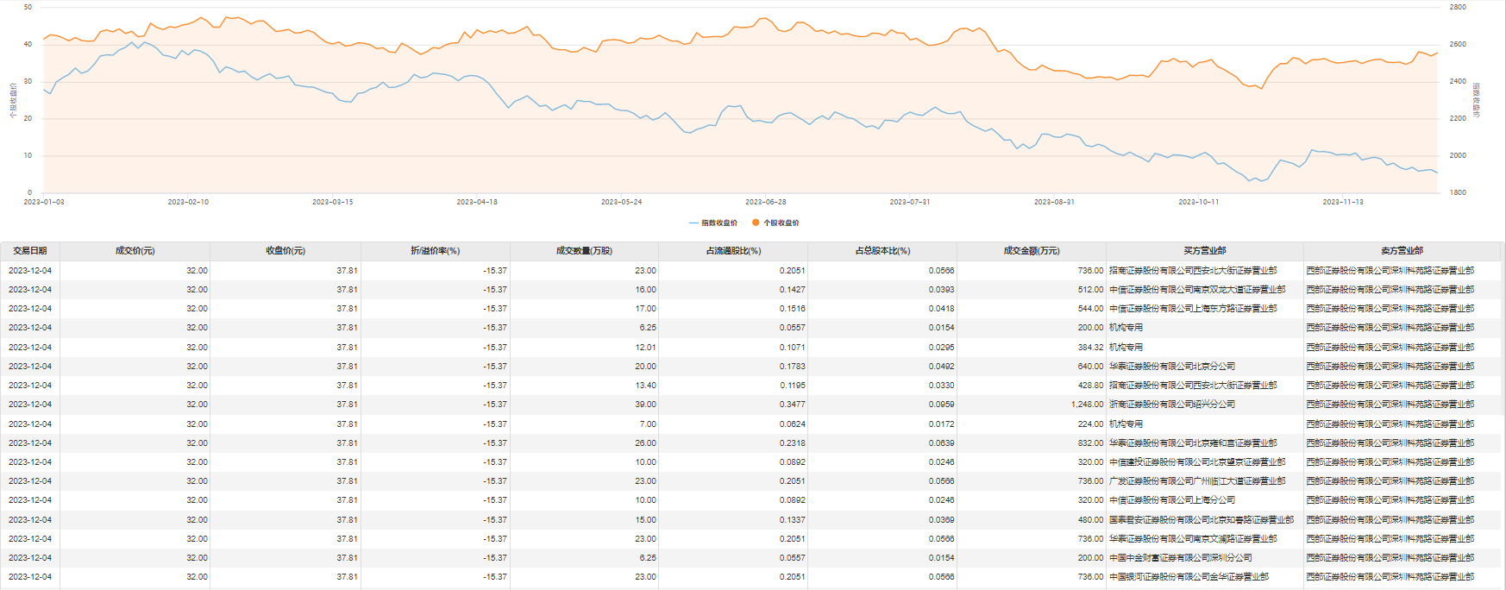This screenshot has height=590, width=1506.
Task: Click the 2023-10-11 x-axis date label
Action: tap(1198, 202)
